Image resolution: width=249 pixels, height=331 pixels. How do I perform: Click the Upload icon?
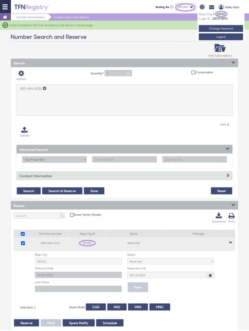tap(25, 130)
